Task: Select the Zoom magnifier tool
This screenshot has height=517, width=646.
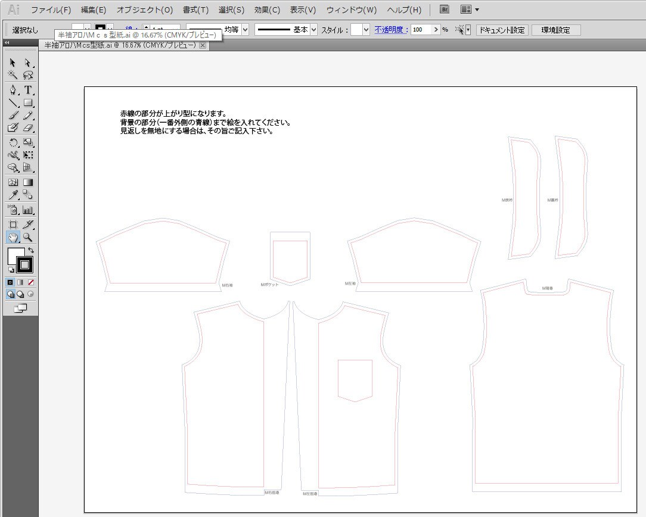Action: (x=27, y=237)
